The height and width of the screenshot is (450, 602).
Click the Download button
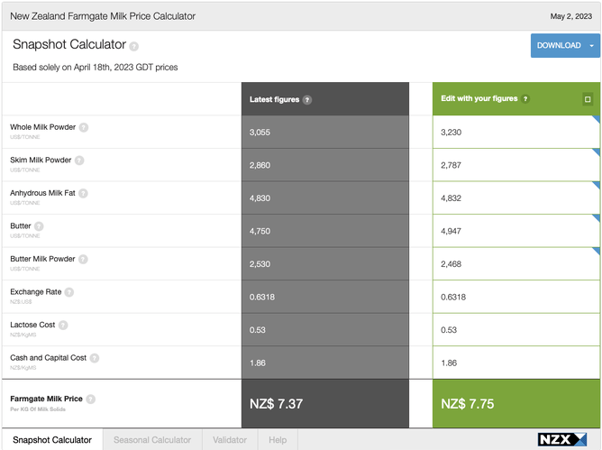tap(558, 46)
